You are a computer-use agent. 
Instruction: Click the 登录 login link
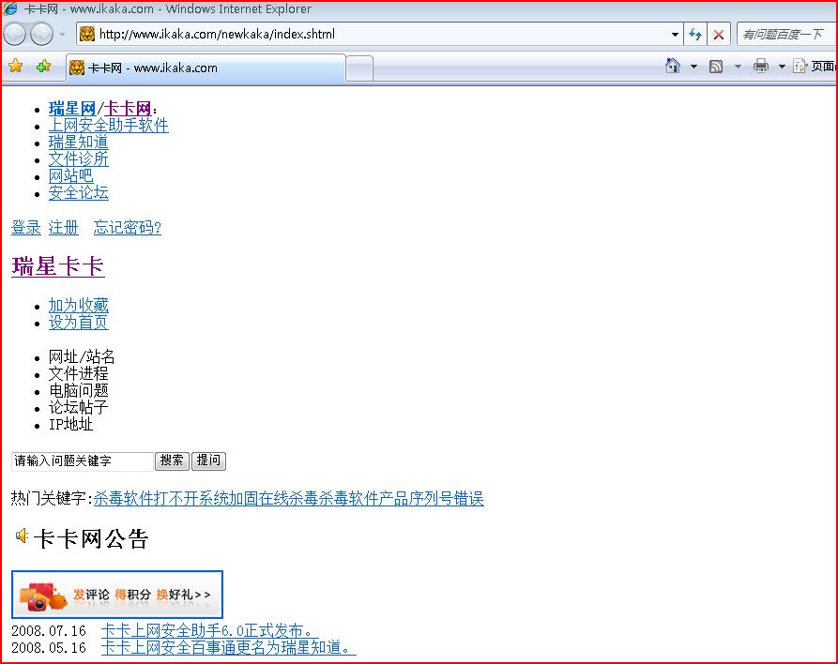click(25, 228)
